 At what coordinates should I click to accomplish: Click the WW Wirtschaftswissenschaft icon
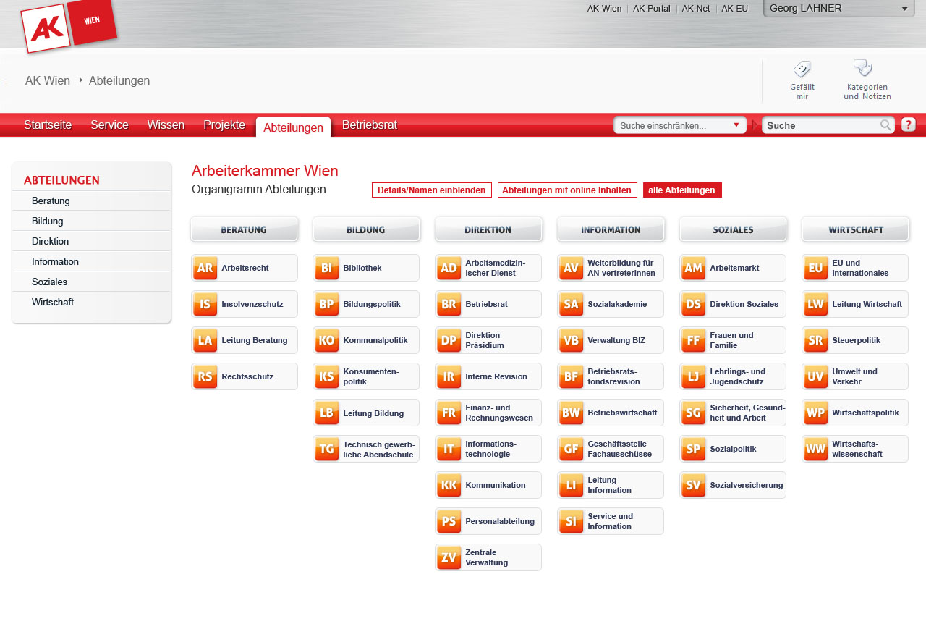816,449
